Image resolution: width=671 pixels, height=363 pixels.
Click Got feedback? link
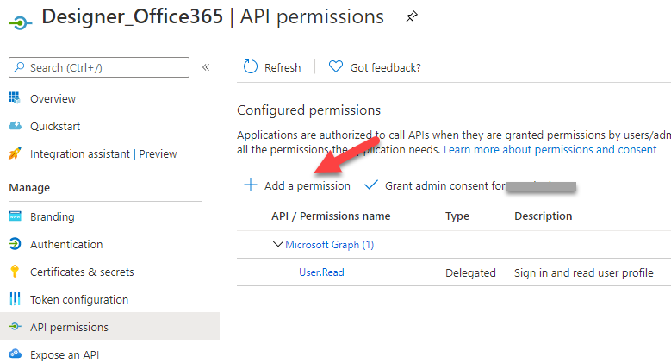point(385,68)
